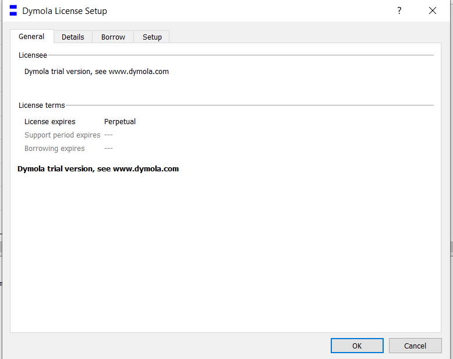This screenshot has width=453, height=359.
Task: Open the Details tab
Action: [x=73, y=37]
